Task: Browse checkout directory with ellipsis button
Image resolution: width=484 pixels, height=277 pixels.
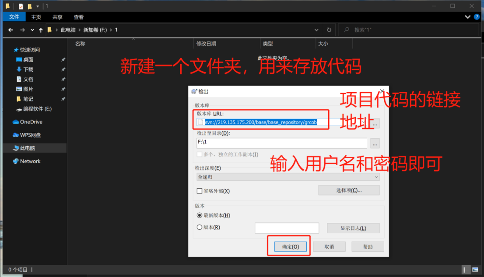Action: (375, 144)
